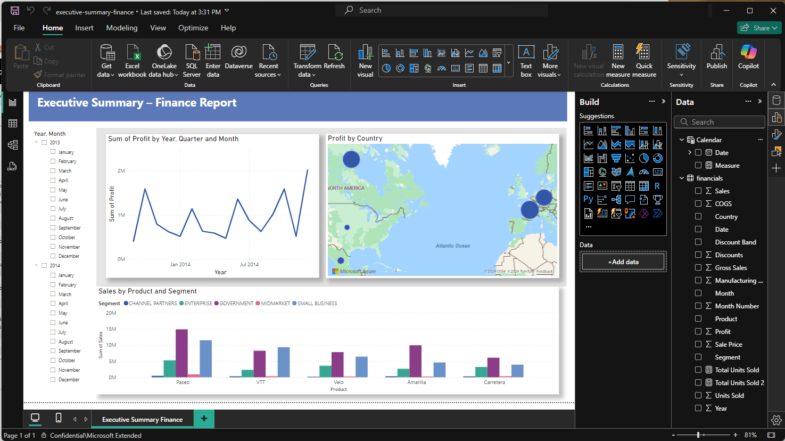Click the Quick measure icon
This screenshot has height=441, width=785.
point(643,52)
